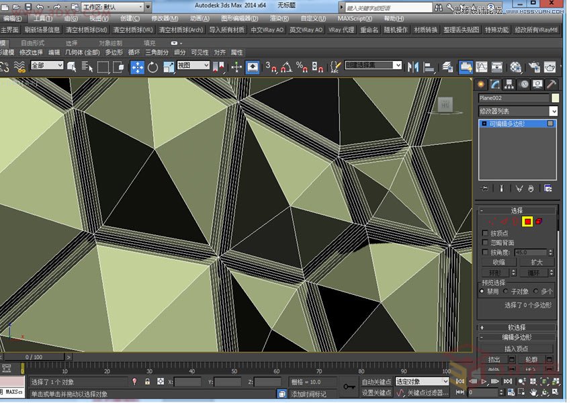Click the 扩大 grow selection button
Screen dimensions: 571x403
coord(536,262)
